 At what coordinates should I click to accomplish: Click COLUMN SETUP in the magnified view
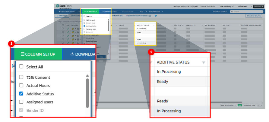(38, 54)
